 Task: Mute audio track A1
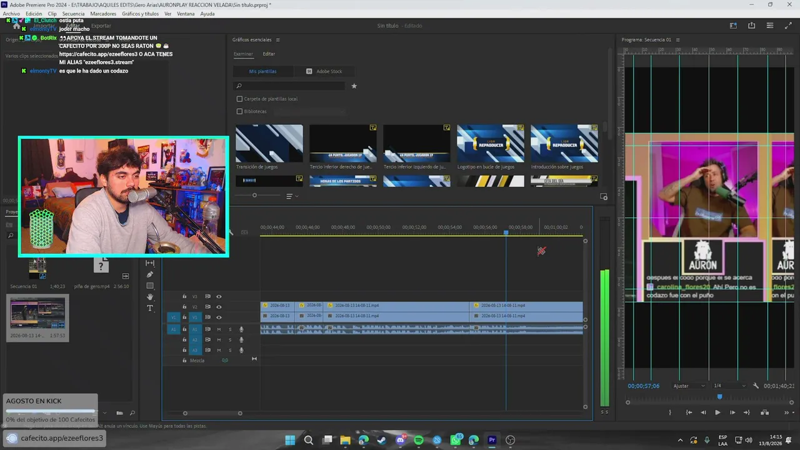[219, 329]
